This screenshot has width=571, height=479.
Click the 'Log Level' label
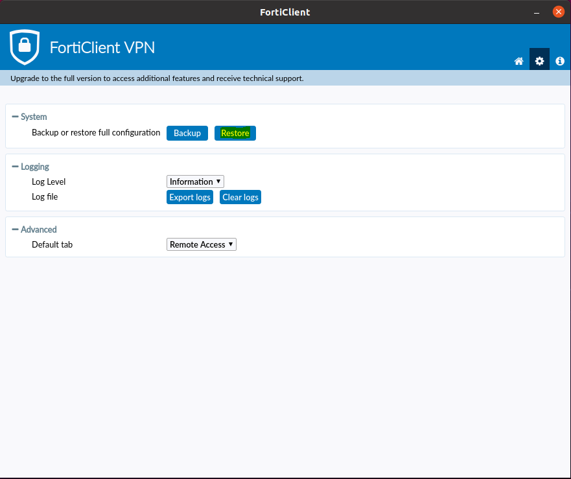pyautogui.click(x=49, y=181)
